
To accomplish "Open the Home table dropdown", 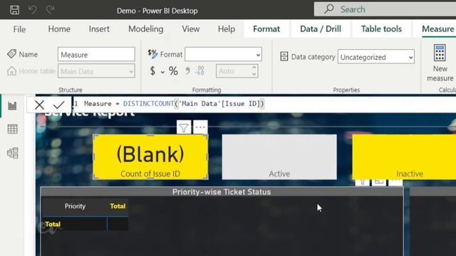I will (96, 71).
